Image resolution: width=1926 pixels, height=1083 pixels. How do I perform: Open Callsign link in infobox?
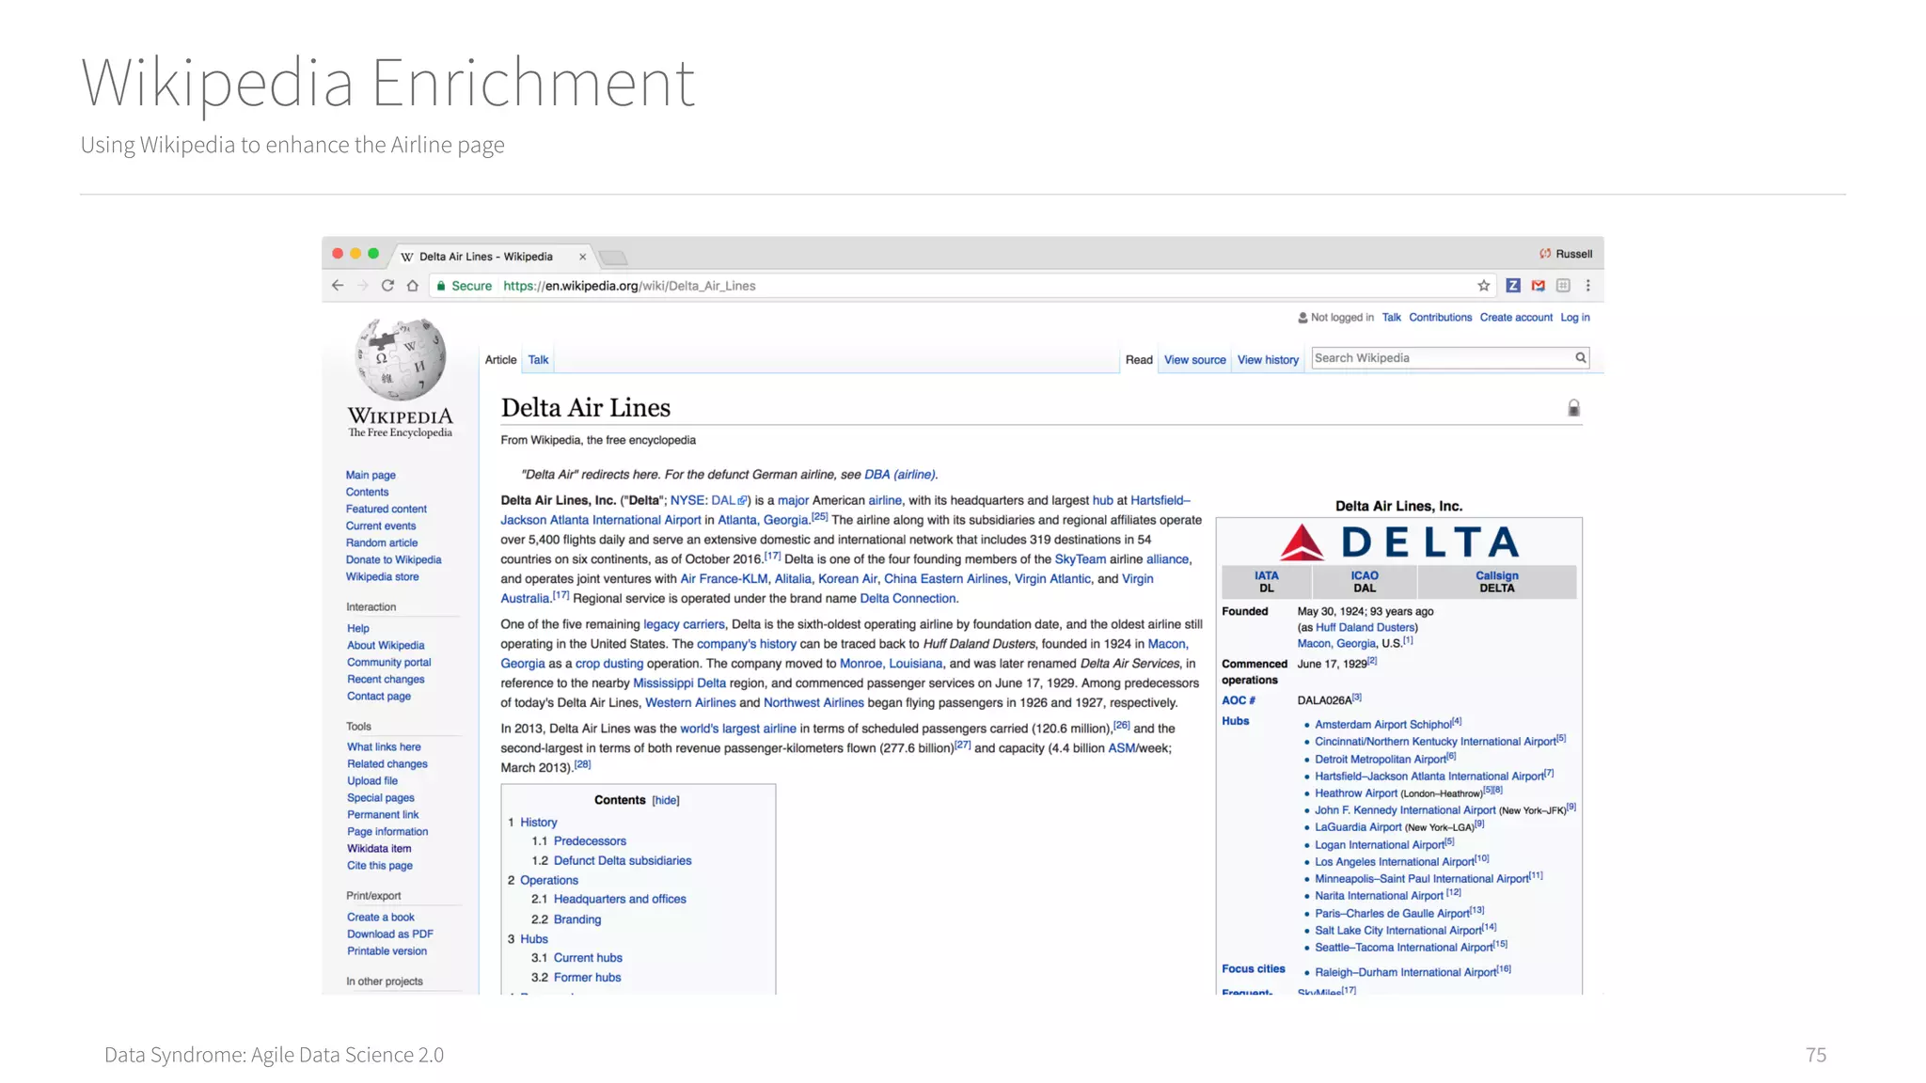[x=1496, y=575]
